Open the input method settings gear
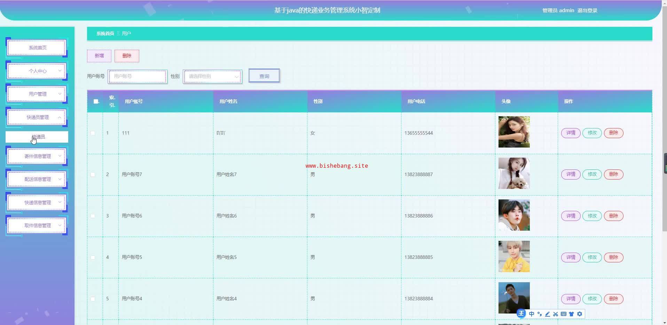 point(580,314)
